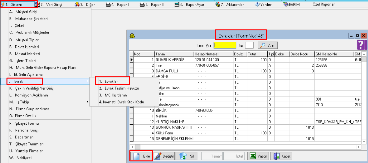Open the Yardım menu

(x=263, y=5)
